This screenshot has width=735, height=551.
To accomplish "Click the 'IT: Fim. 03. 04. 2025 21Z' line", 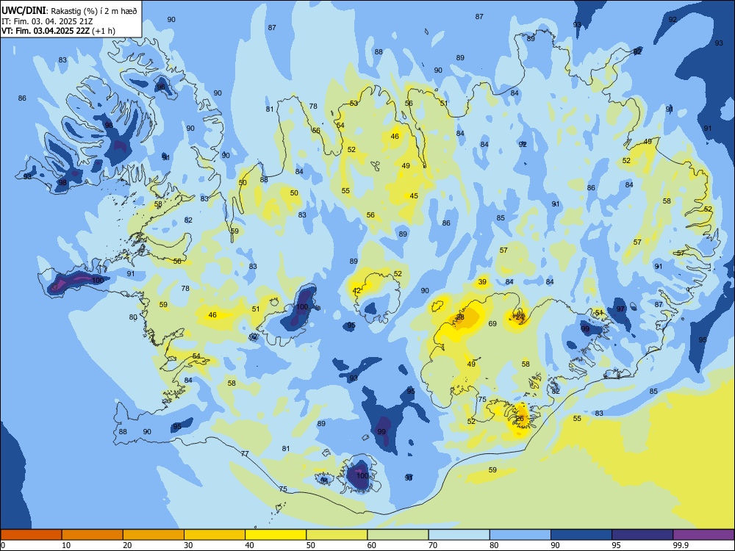I will (47, 21).
